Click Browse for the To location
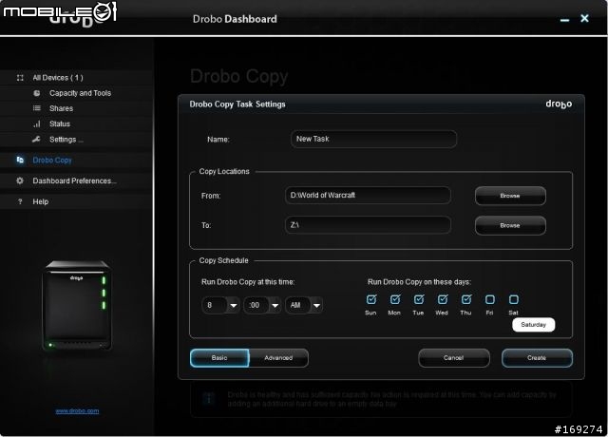Screen dimensions: 608x437 (510, 225)
